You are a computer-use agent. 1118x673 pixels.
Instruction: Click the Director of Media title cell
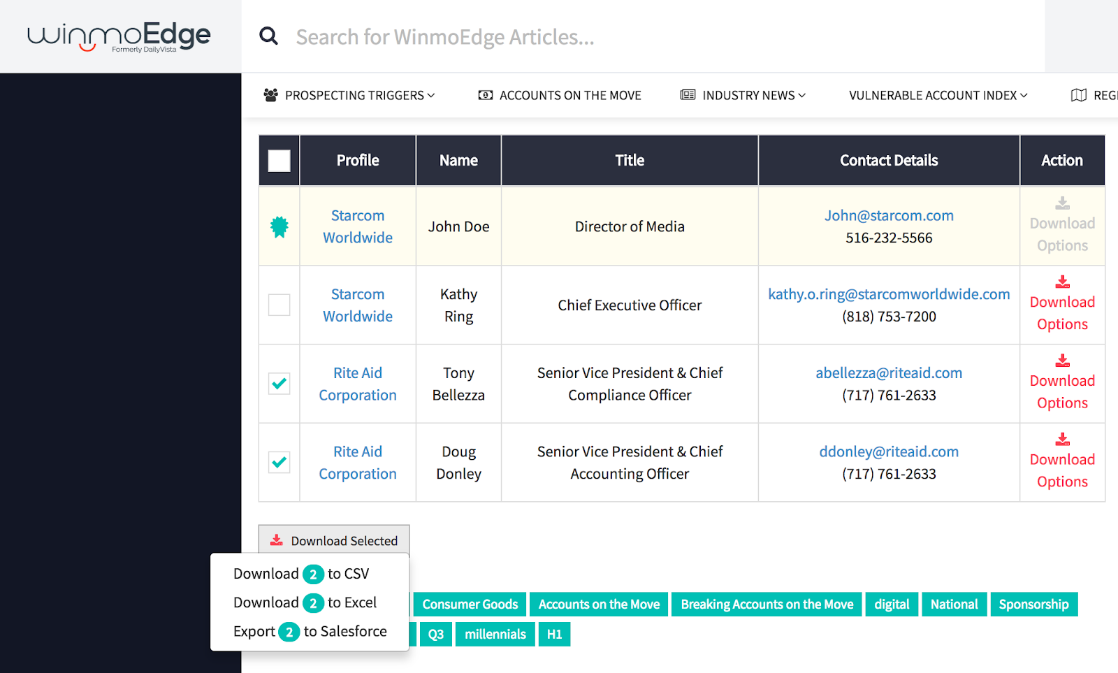[x=630, y=226]
